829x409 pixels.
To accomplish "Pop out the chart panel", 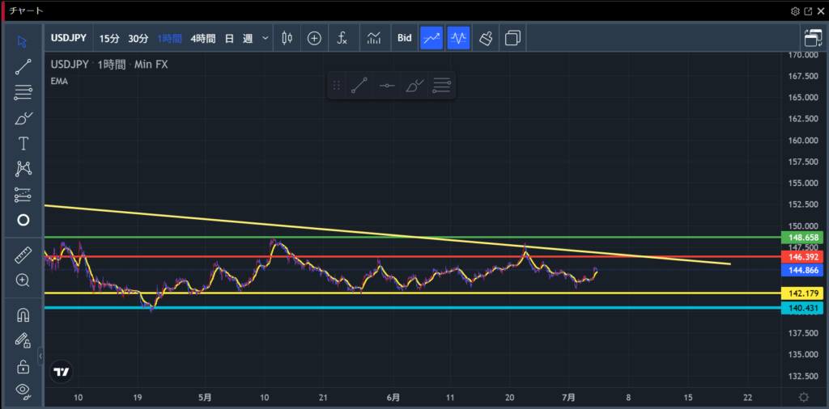I will [808, 11].
